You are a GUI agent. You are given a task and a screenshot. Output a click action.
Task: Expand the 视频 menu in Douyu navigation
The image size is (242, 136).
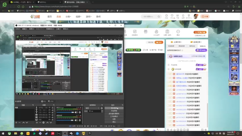78,17
